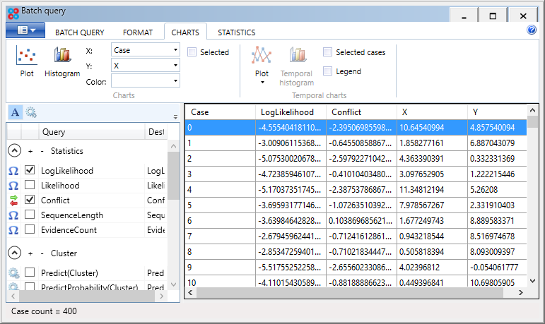Select the cell 1.858277161
Image resolution: width=545 pixels, height=324 pixels.
coord(432,143)
